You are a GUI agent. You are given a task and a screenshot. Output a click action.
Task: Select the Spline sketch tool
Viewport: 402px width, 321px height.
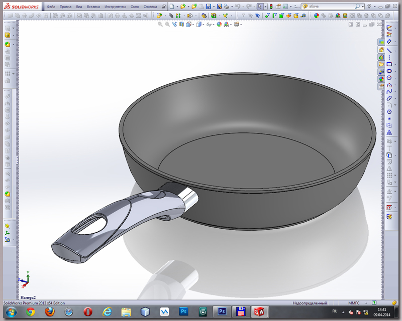389,91
